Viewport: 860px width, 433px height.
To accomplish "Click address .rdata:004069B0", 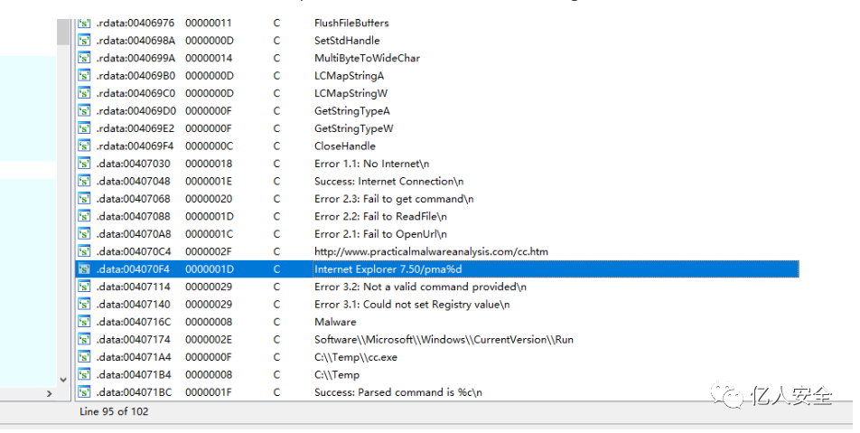I will (136, 75).
